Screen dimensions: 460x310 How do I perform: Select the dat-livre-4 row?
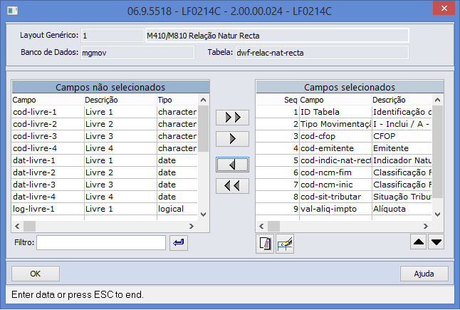[105, 197]
